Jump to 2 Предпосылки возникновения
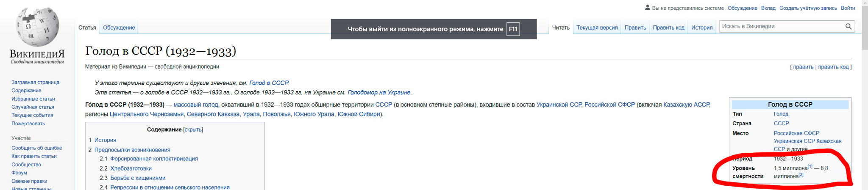 tap(132, 150)
